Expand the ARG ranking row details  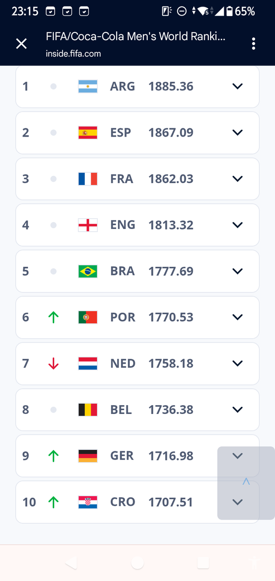[x=237, y=87]
